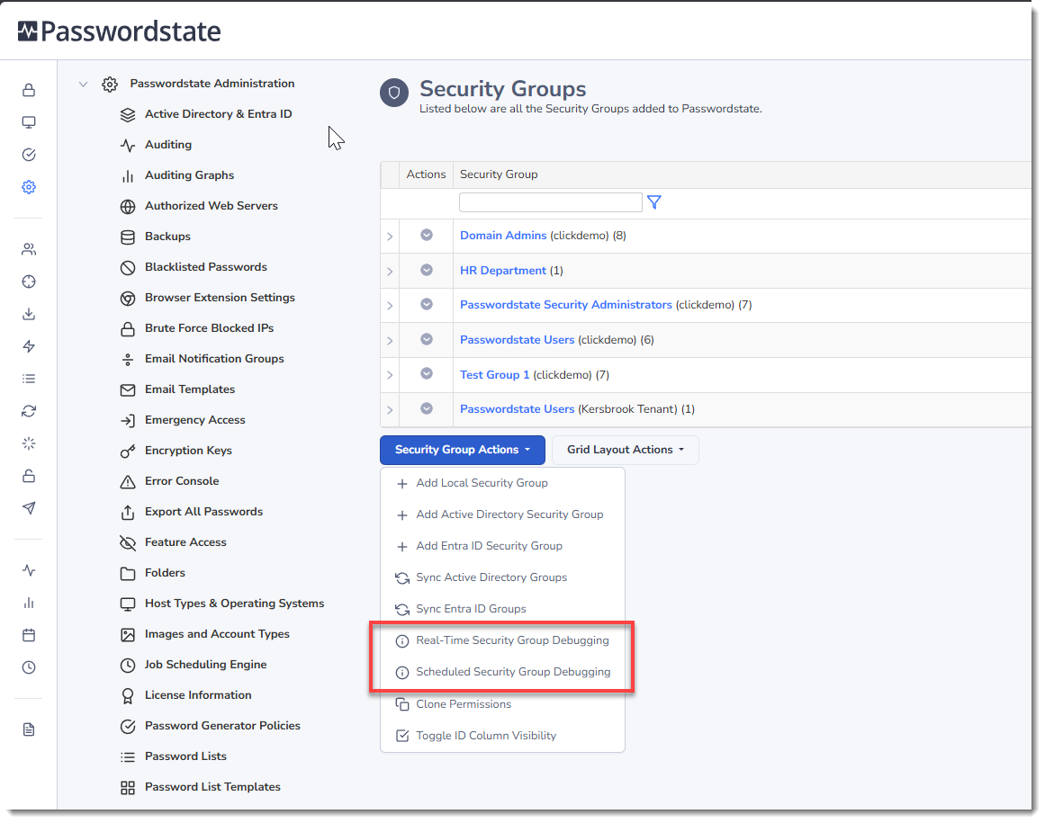The image size is (1045, 823).
Task: Open Active Directory & Entra ID
Action: coord(218,114)
